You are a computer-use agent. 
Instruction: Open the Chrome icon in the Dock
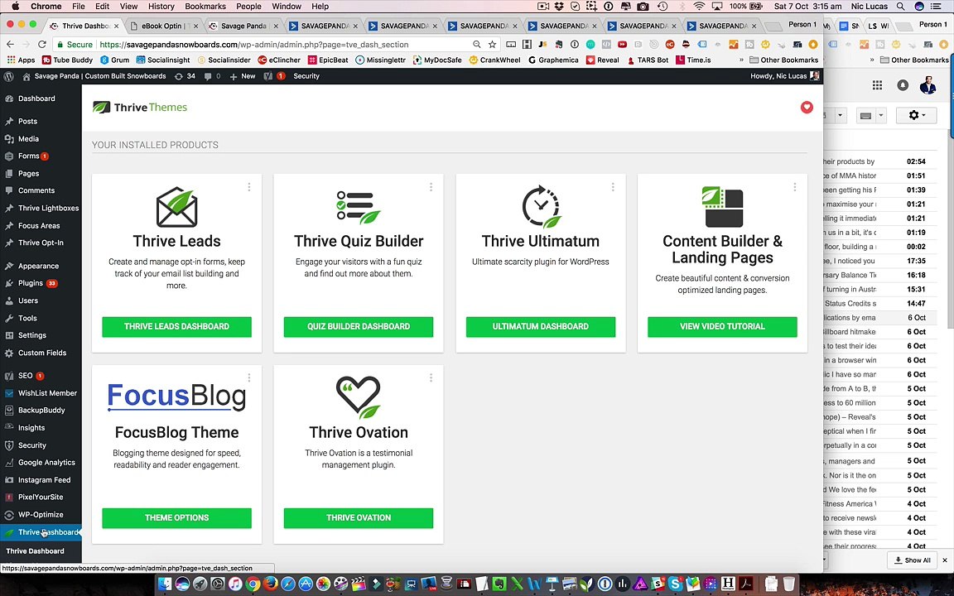(253, 584)
